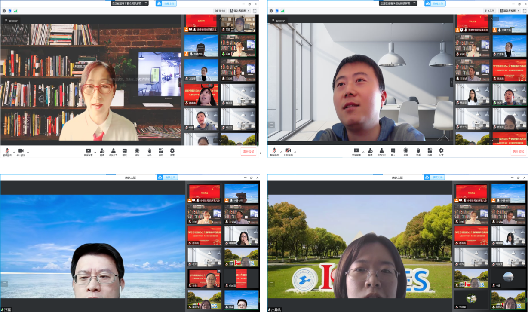Click Share Screen (共享屏幕) in top-right meeting window
528x312 pixels.
point(356,151)
